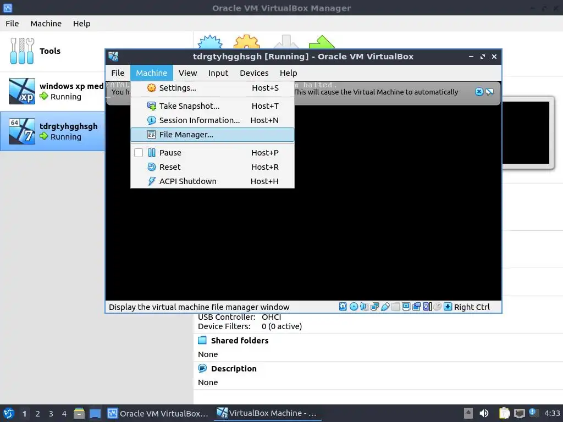Open the Manager window File menu

tap(12, 23)
